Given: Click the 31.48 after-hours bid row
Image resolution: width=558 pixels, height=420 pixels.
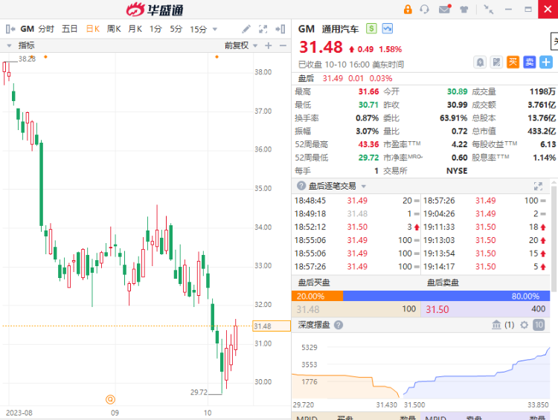Looking at the screenshot, I should (356, 309).
